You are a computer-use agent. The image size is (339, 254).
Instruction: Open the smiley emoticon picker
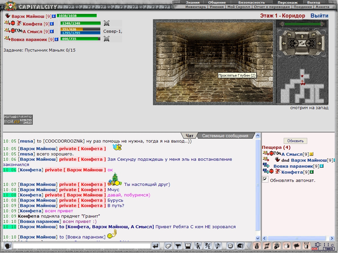click(230, 246)
